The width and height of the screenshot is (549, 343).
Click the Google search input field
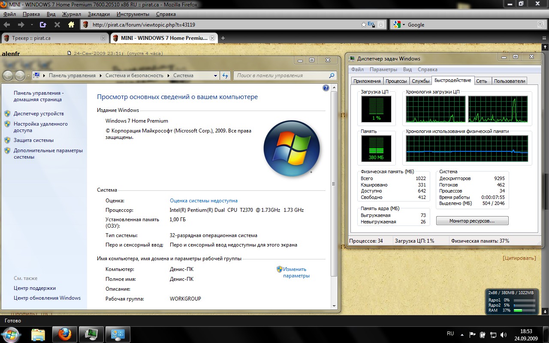point(471,25)
